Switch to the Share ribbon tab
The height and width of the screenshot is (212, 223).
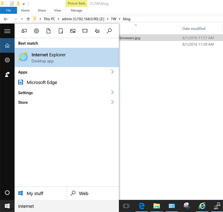point(42,11)
